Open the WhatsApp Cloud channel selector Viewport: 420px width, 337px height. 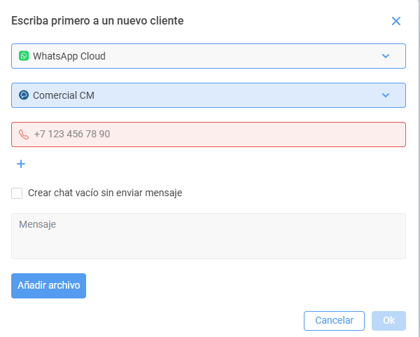point(209,56)
